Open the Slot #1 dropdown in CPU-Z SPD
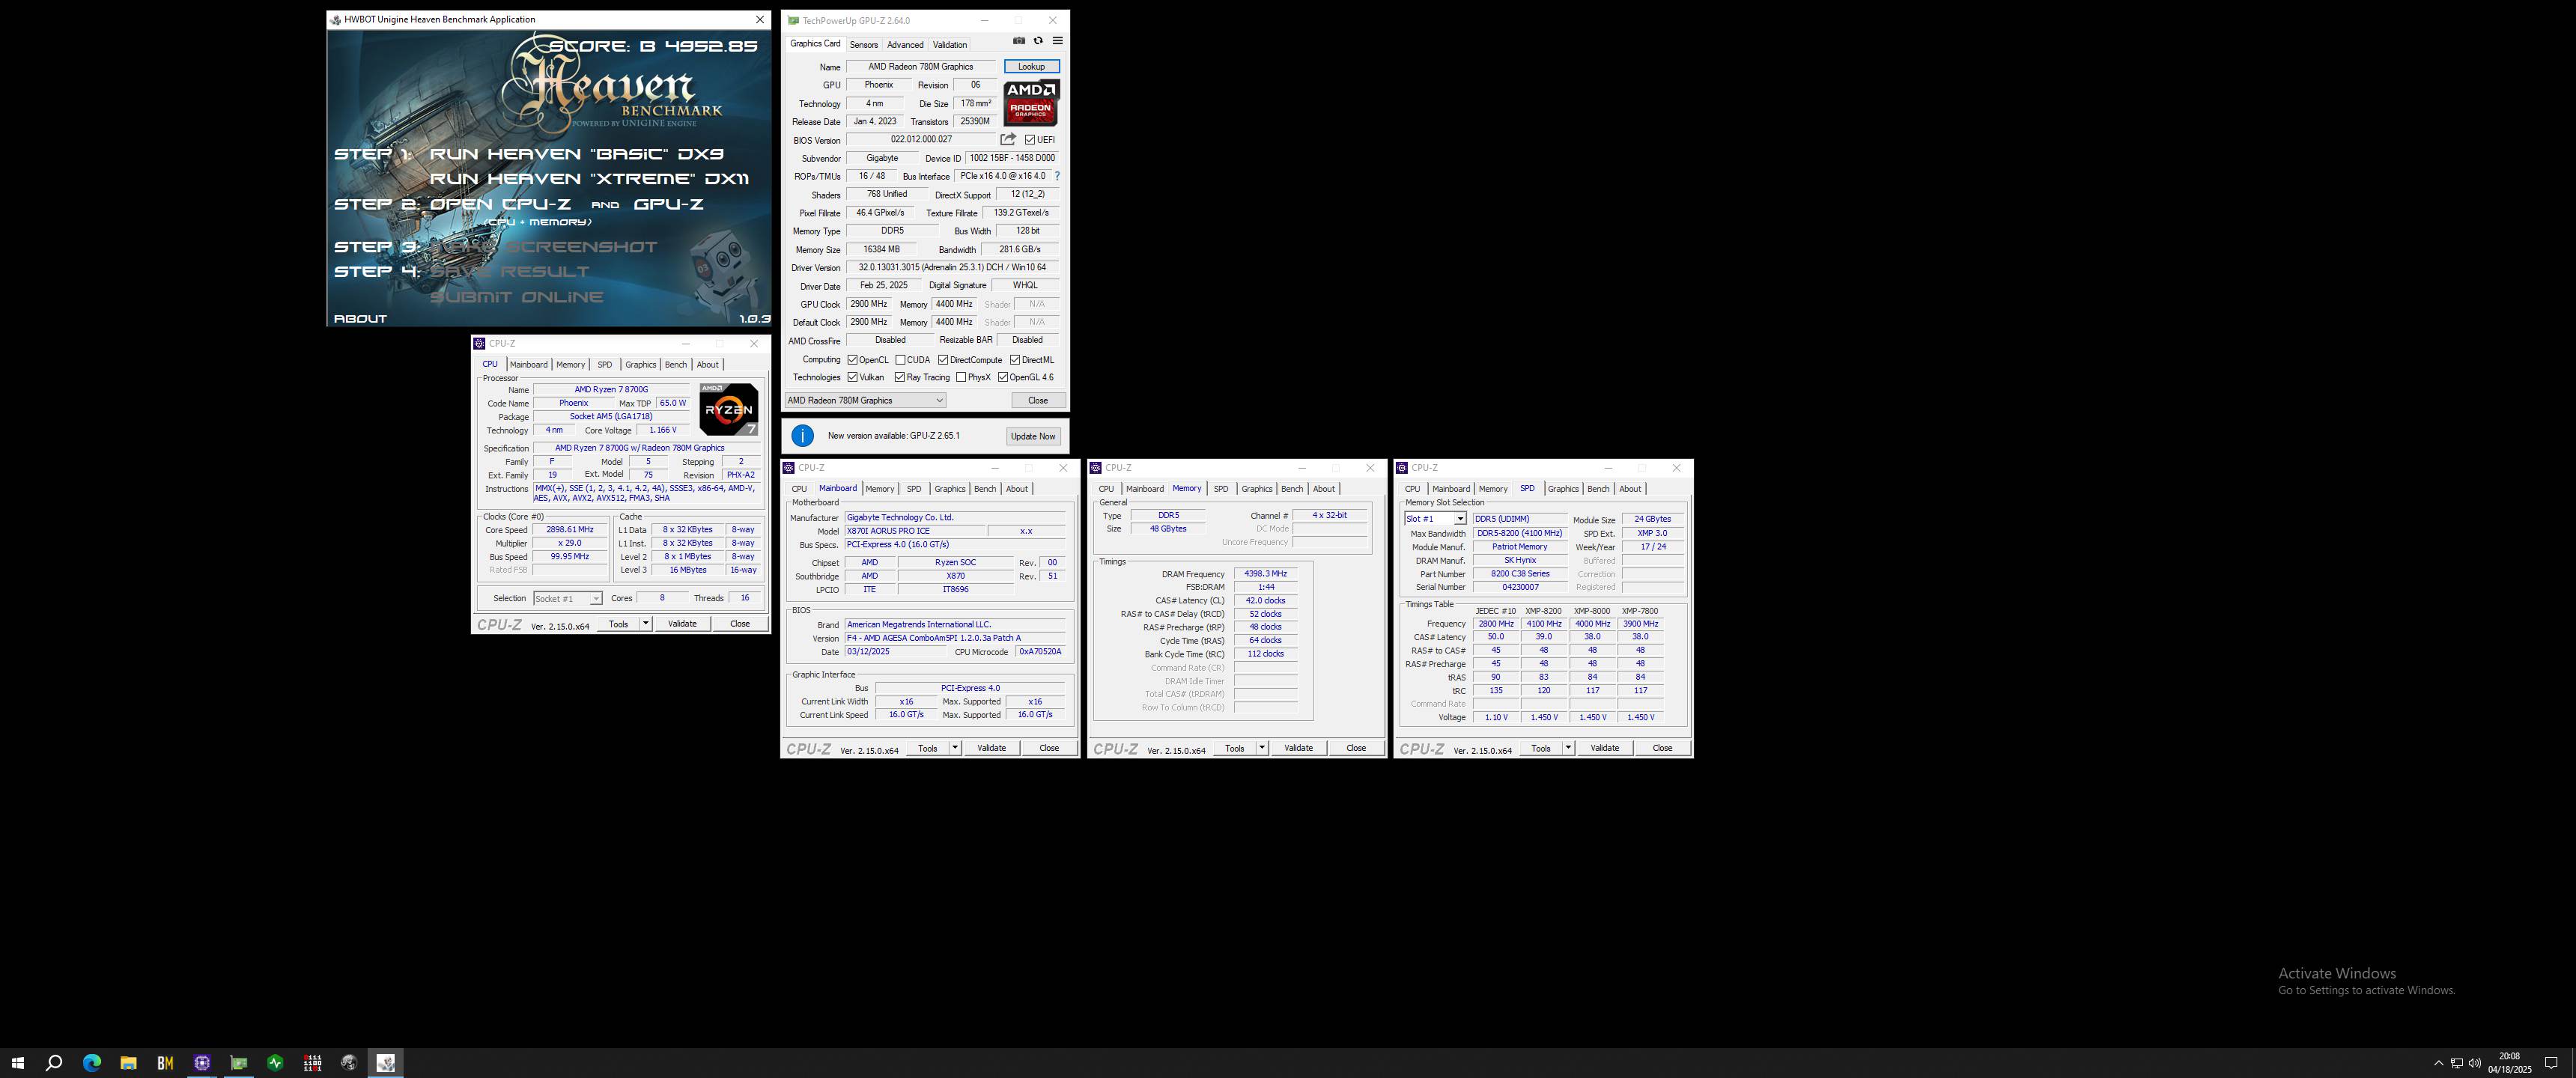 [1435, 519]
